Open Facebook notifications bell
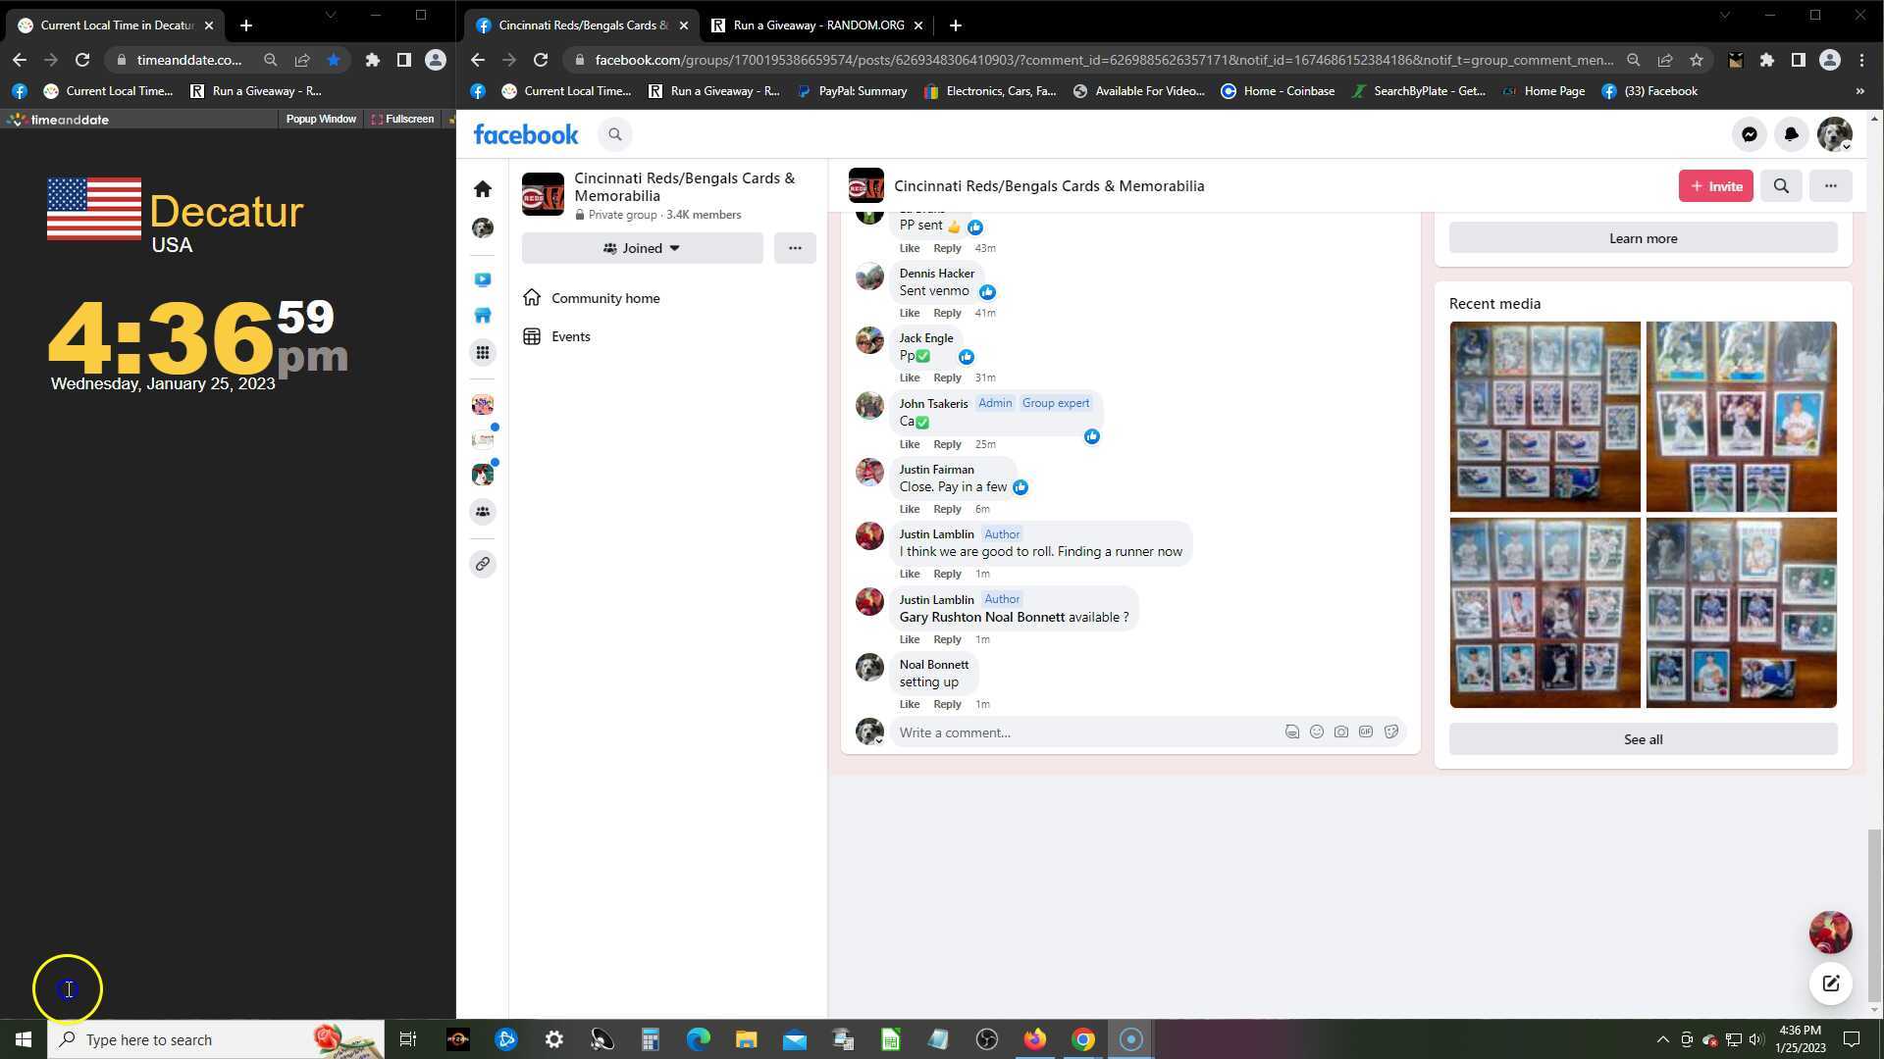The width and height of the screenshot is (1884, 1059). click(x=1791, y=134)
